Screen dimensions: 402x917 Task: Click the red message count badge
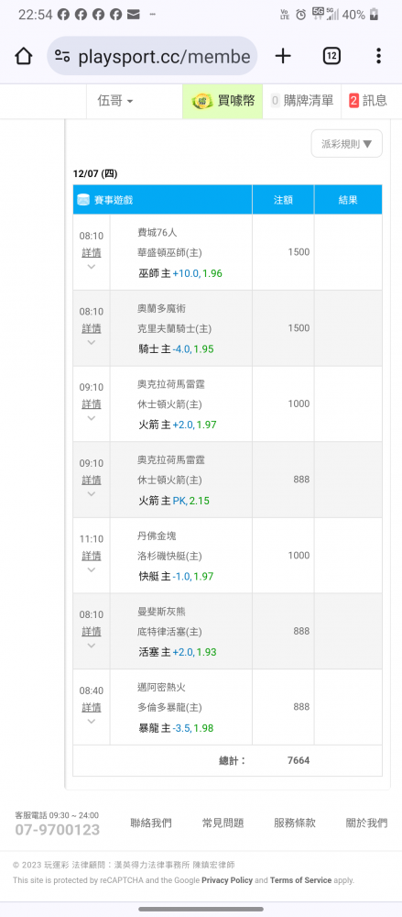[x=353, y=101]
